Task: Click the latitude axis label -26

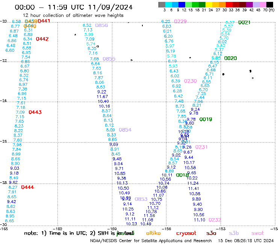Action: pos(3,142)
